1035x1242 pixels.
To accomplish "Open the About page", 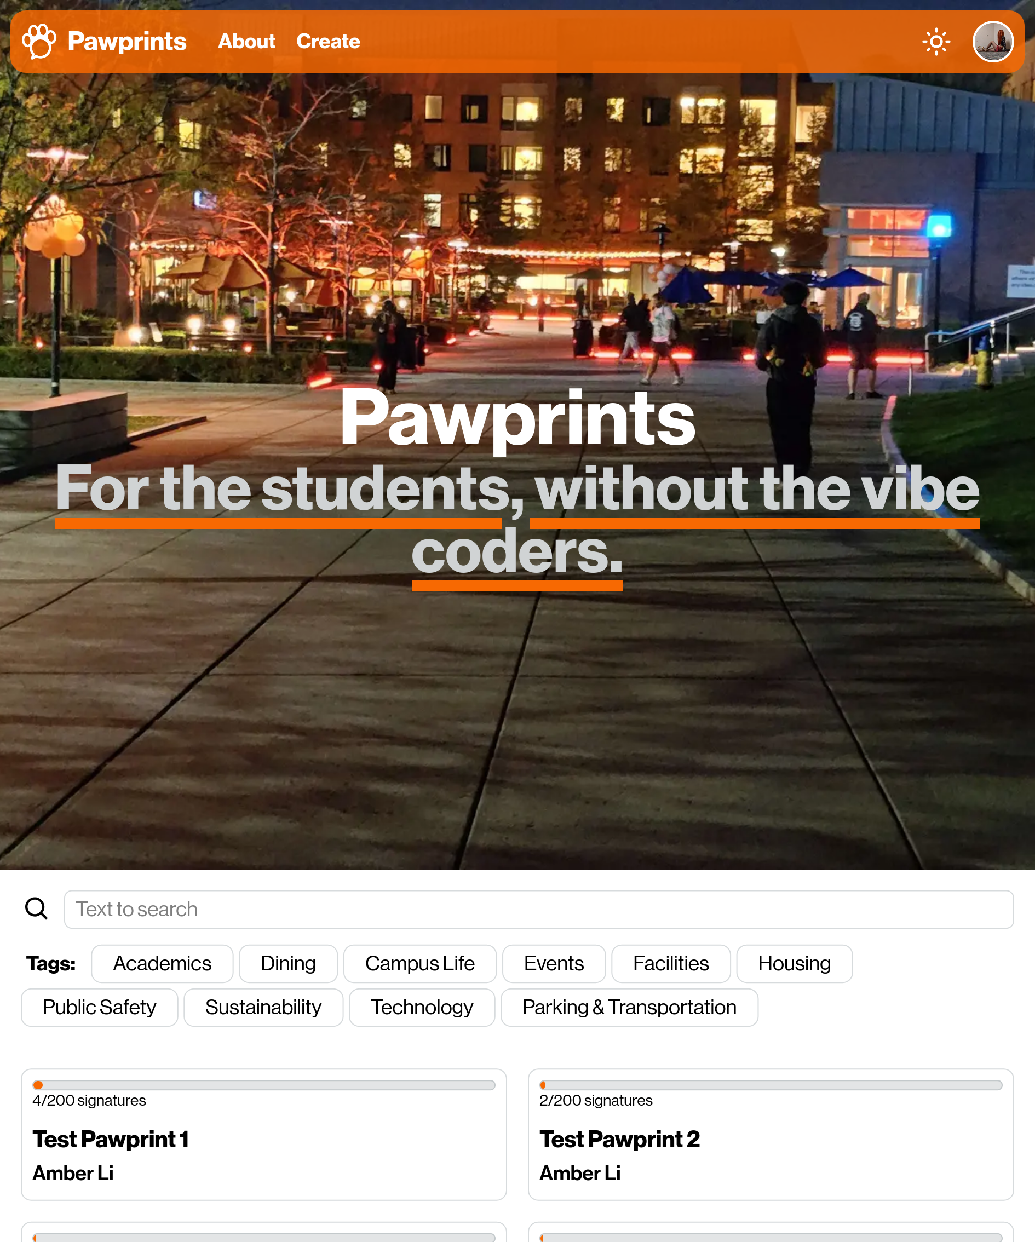I will pos(246,42).
